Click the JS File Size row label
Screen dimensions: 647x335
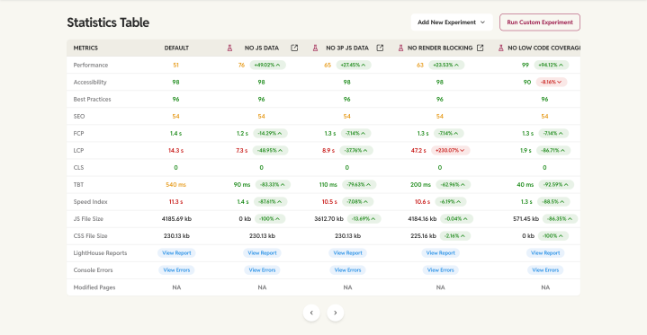[88, 219]
